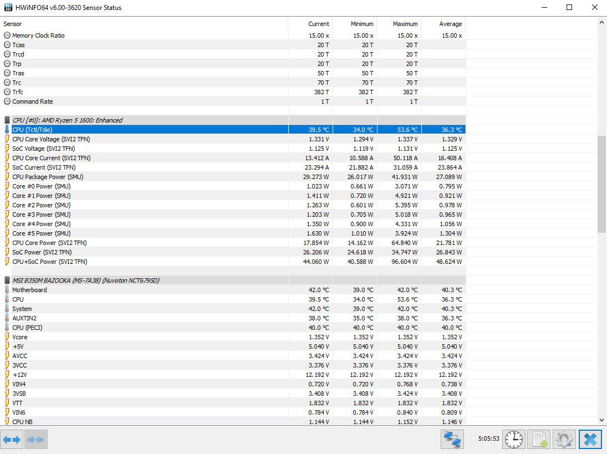The width and height of the screenshot is (607, 454).
Task: Select the SoC Current (SVI2 TFN) row
Action: click(x=233, y=167)
